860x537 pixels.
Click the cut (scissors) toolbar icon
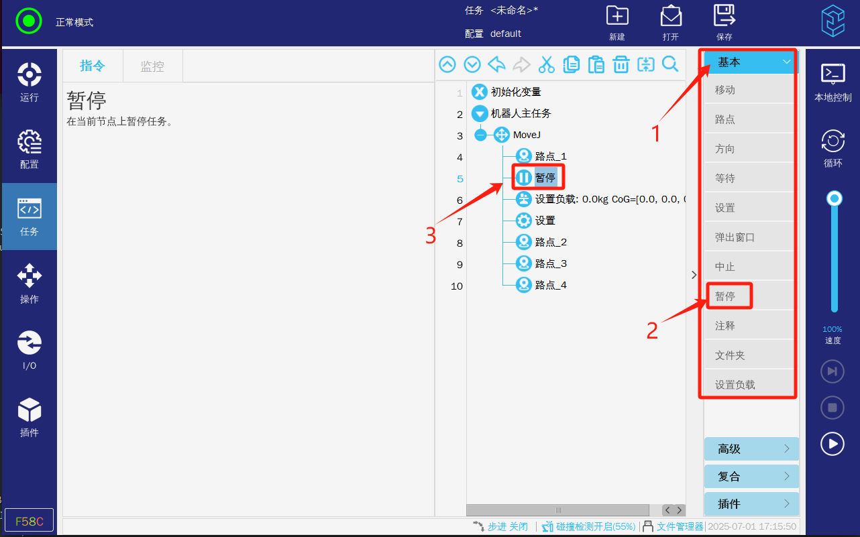click(x=547, y=64)
